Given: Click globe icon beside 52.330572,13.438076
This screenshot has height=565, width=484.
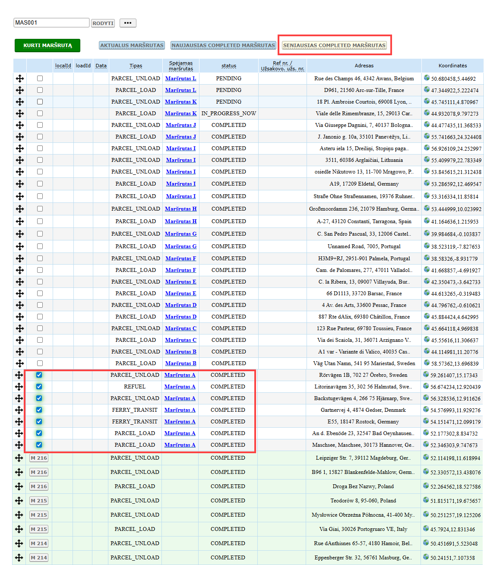Looking at the screenshot, I should pyautogui.click(x=426, y=472).
